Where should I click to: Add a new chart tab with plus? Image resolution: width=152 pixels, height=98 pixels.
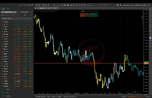point(35,8)
